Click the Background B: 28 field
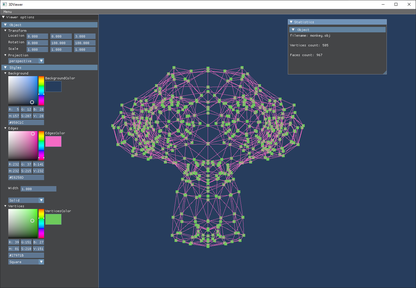Image resolution: width=416 pixels, height=288 pixels. [38, 109]
